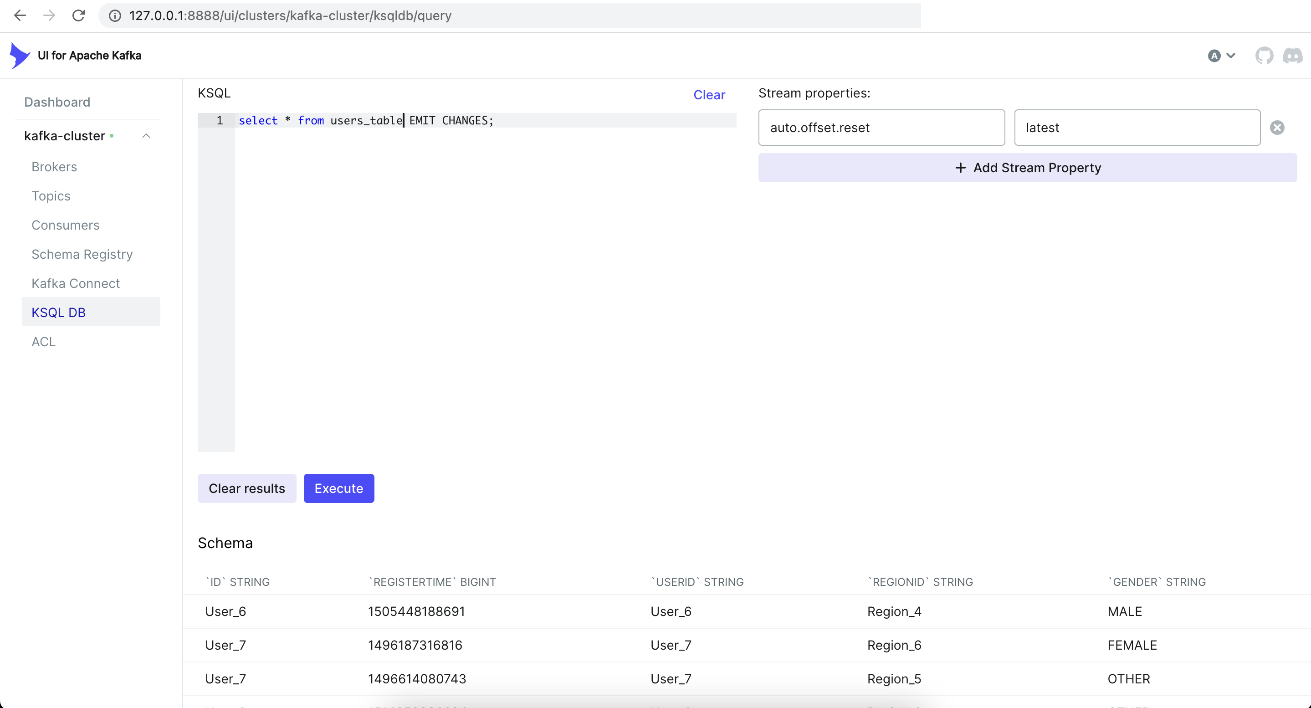Click the Discord icon in header
Image resolution: width=1311 pixels, height=708 pixels.
tap(1293, 55)
